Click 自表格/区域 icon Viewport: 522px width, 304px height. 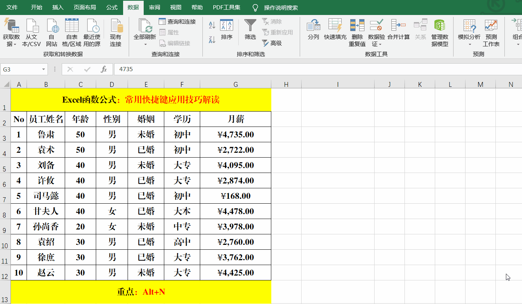point(72,25)
